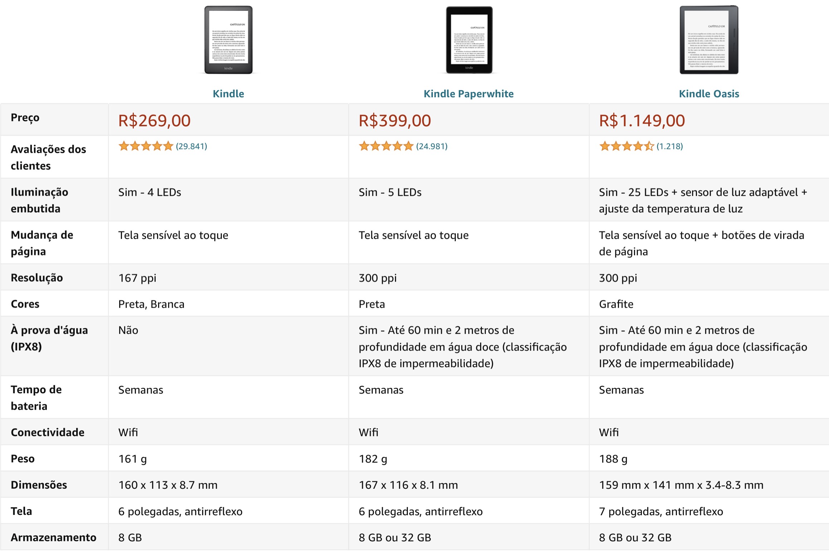Click the Oasis star rating icons

(626, 146)
